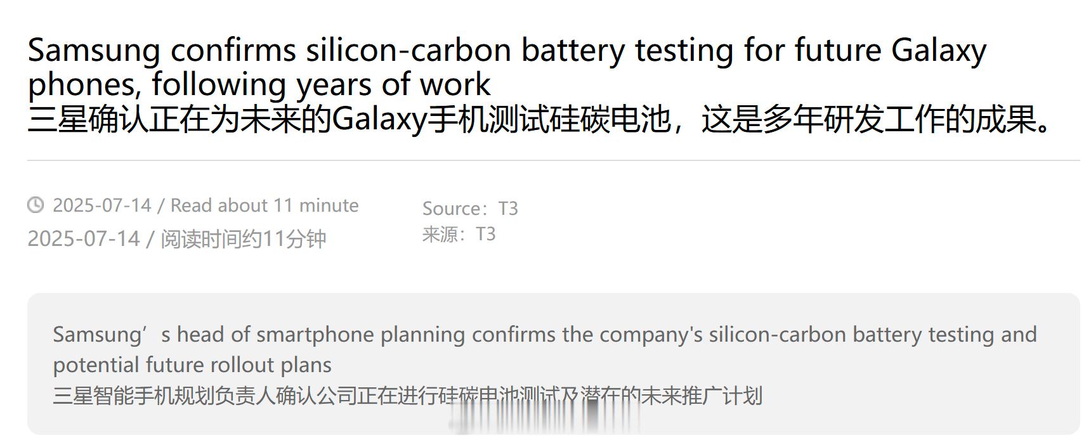Click the word Samsung starting the headline
Screen dimensions: 1091x445
point(94,51)
